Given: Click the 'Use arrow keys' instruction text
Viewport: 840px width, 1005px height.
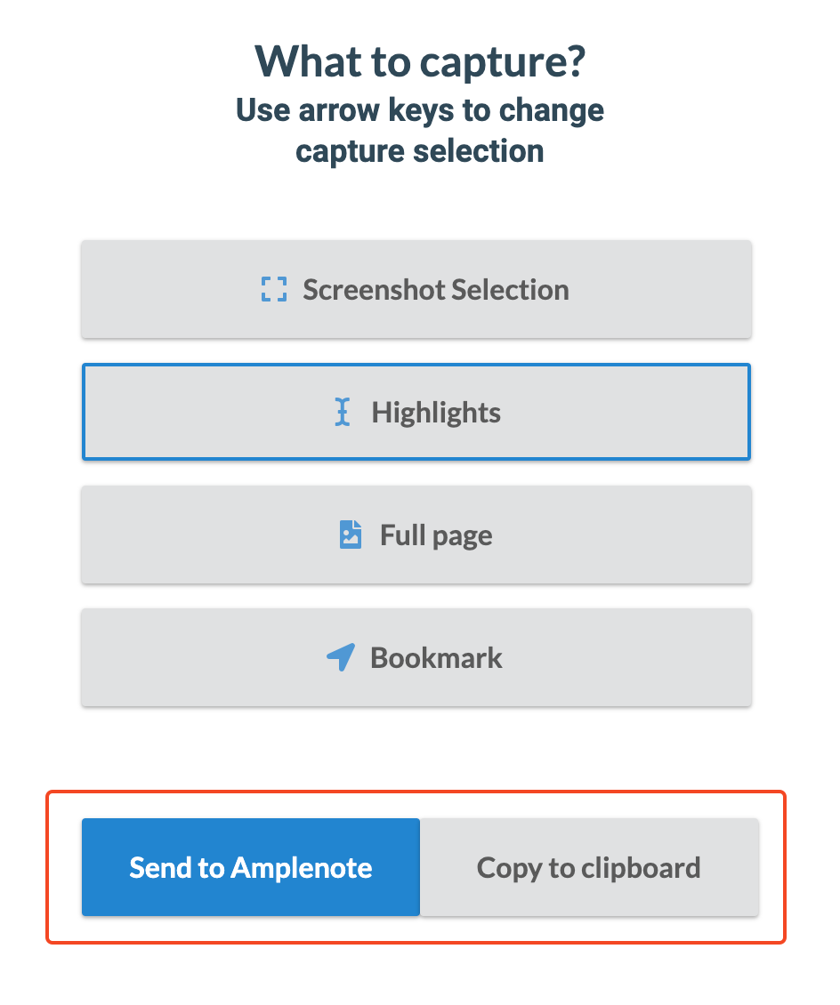Looking at the screenshot, I should (x=420, y=131).
